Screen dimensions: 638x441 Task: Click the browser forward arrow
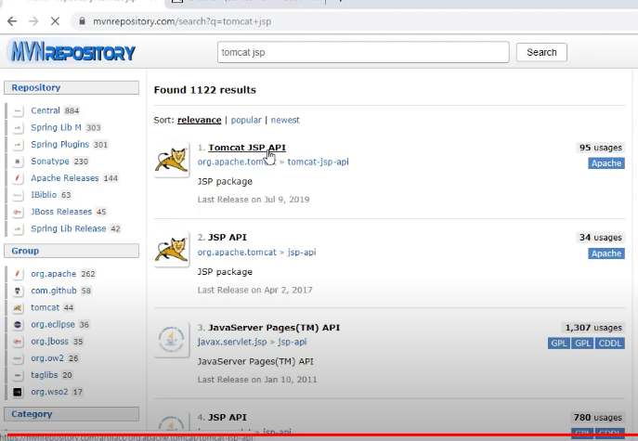[33, 21]
